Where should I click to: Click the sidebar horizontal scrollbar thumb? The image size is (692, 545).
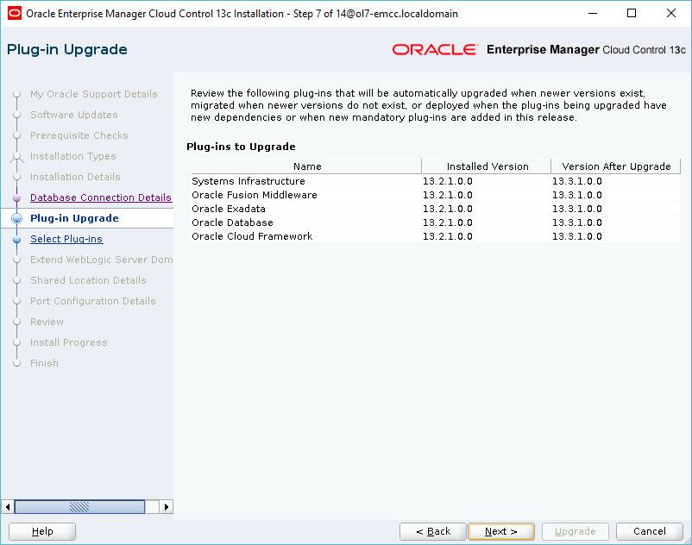tap(80, 507)
